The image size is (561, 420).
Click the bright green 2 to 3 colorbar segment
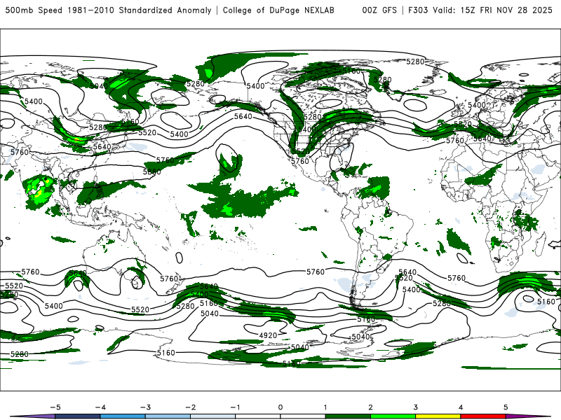click(x=393, y=416)
